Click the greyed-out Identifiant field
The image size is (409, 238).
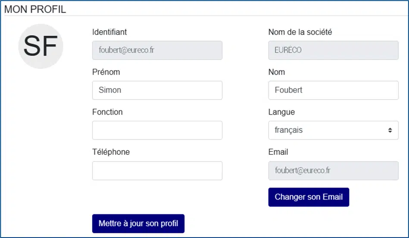point(157,50)
